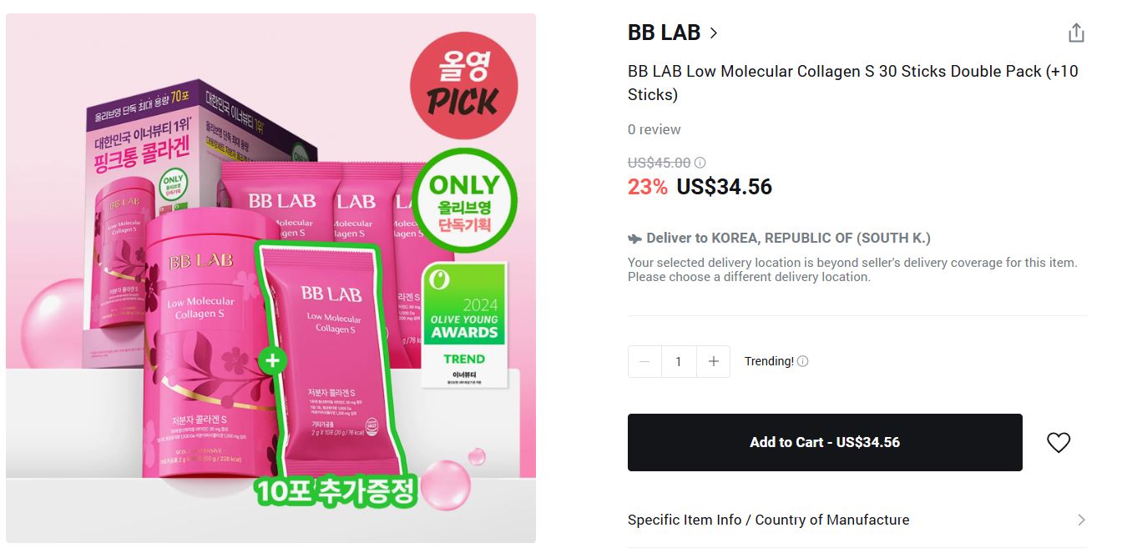Click the chevron on Specific Item Info row
This screenshot has width=1127, height=553.
coord(1082,520)
